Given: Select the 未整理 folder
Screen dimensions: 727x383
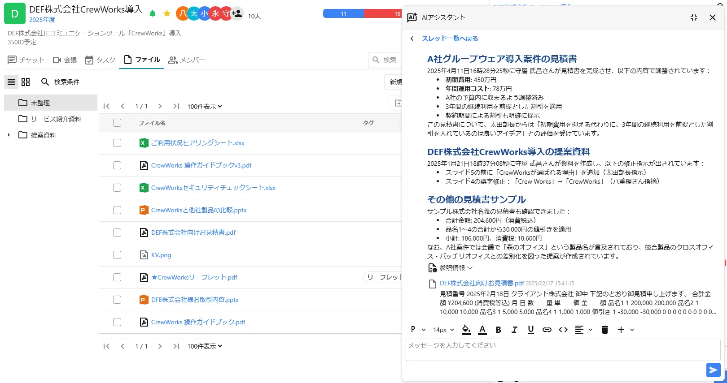Looking at the screenshot, I should (51, 103).
